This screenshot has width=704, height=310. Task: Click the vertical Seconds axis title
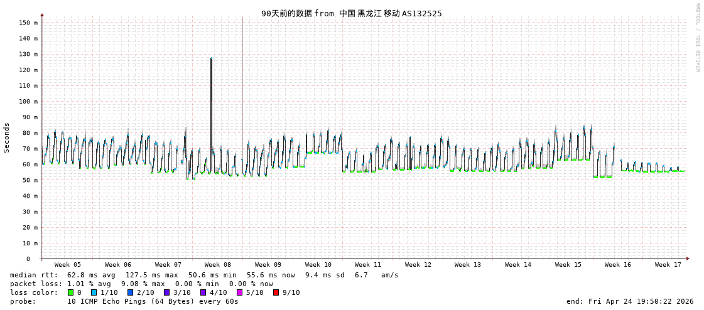(7, 137)
